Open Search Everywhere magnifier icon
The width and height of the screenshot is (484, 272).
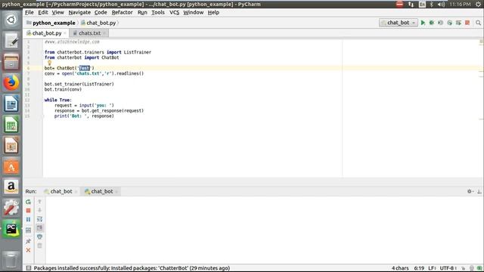[x=478, y=23]
